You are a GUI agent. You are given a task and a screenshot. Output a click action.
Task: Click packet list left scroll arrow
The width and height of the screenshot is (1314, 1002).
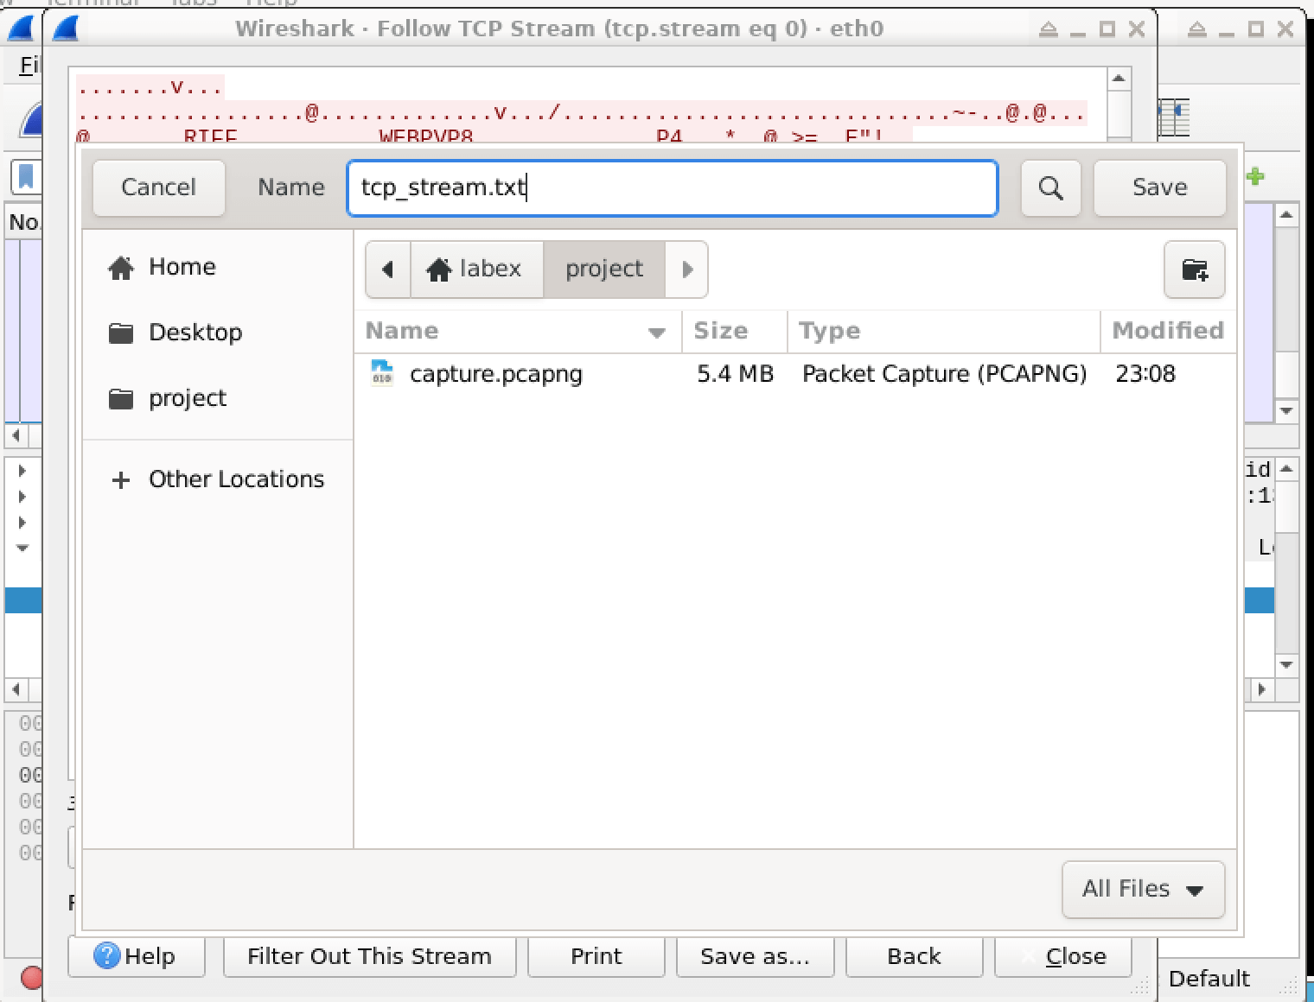(16, 435)
